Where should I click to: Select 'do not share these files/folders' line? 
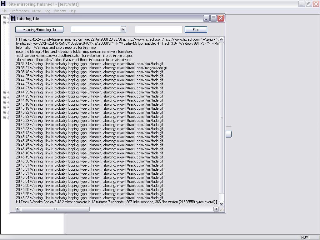(x=73, y=60)
